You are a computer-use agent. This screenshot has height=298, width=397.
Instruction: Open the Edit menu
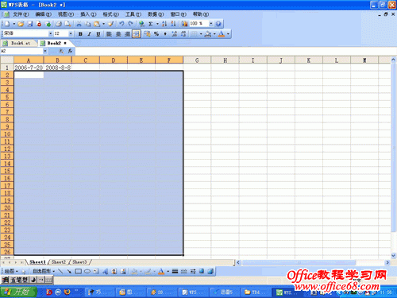coord(43,14)
